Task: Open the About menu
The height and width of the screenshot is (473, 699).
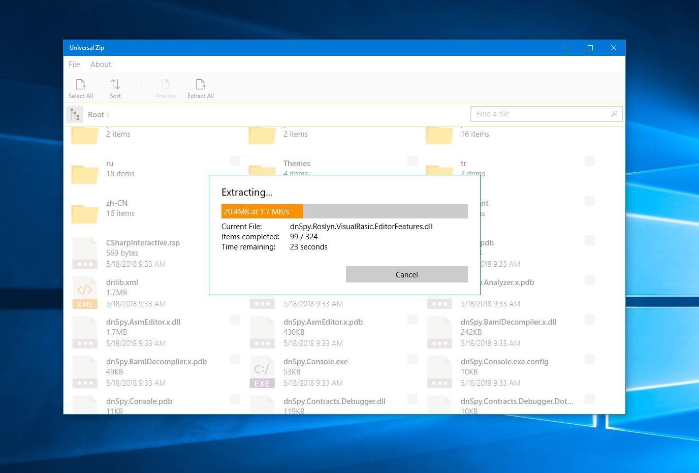Action: (101, 65)
